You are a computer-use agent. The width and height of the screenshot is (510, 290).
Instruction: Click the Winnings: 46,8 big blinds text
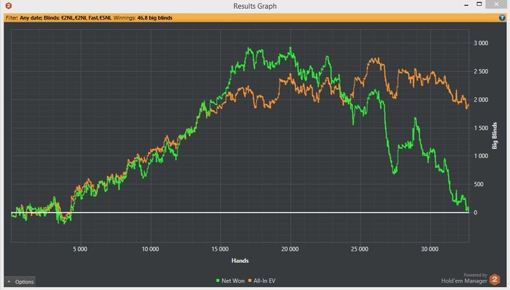(143, 18)
